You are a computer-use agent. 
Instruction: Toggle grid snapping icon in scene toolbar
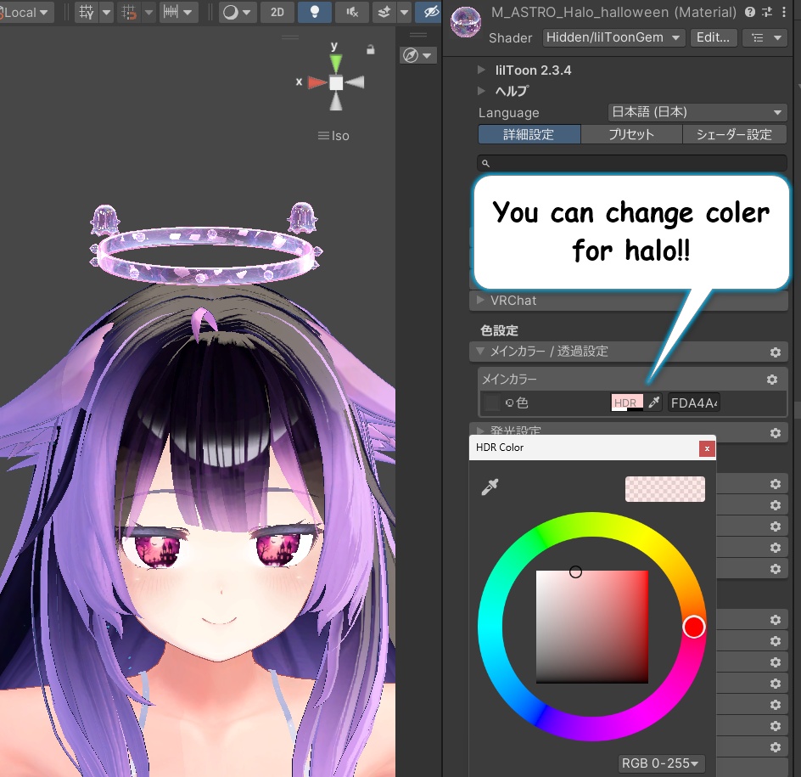pos(87,12)
